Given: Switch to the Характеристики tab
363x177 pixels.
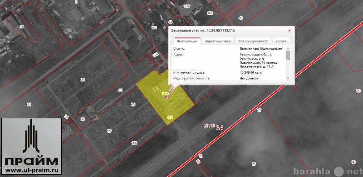Looking at the screenshot, I should (x=218, y=41).
